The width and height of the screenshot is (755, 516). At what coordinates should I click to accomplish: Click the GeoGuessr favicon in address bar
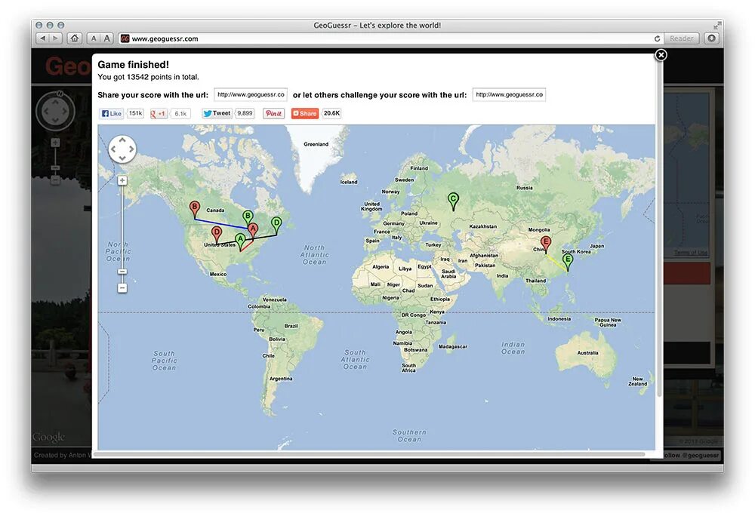(x=125, y=38)
